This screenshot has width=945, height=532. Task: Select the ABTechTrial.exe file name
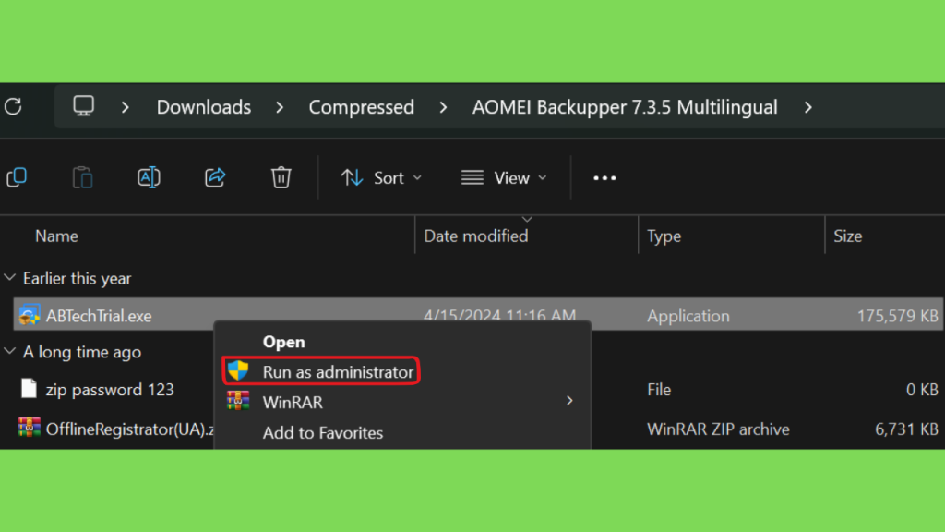tap(99, 316)
